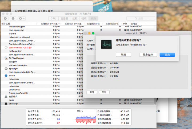
Task: Select the iconservicesagent process row
Action: (42, 65)
